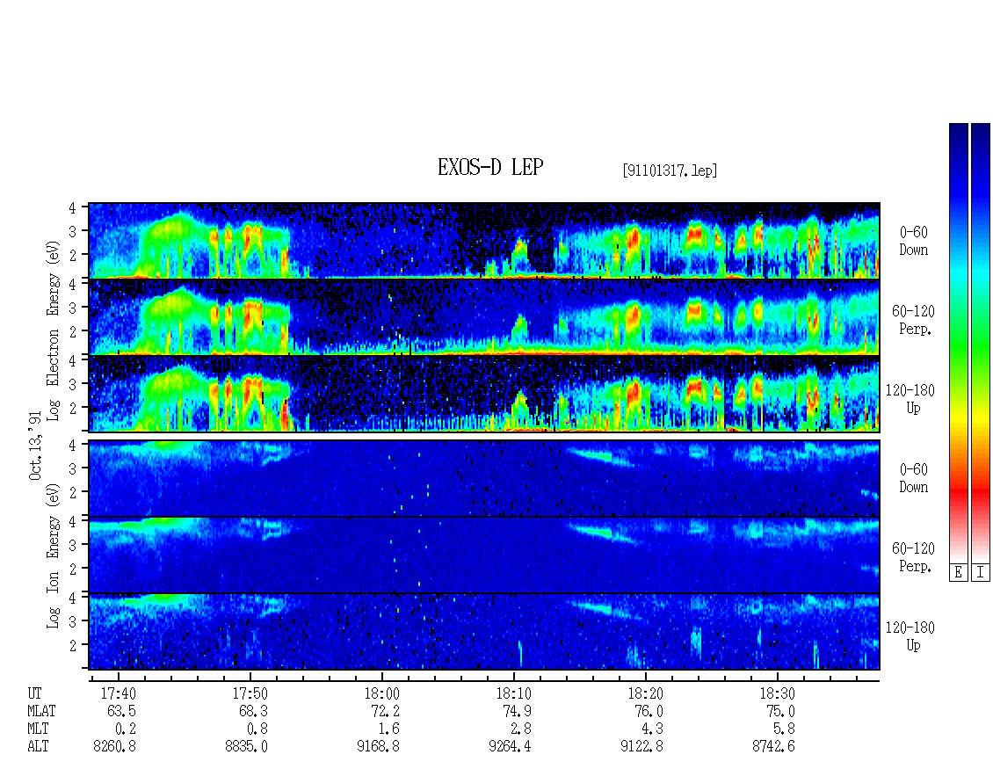Viewport: 993px width, 769px height.
Task: Click the MLT value 0.2
Action: [126, 729]
